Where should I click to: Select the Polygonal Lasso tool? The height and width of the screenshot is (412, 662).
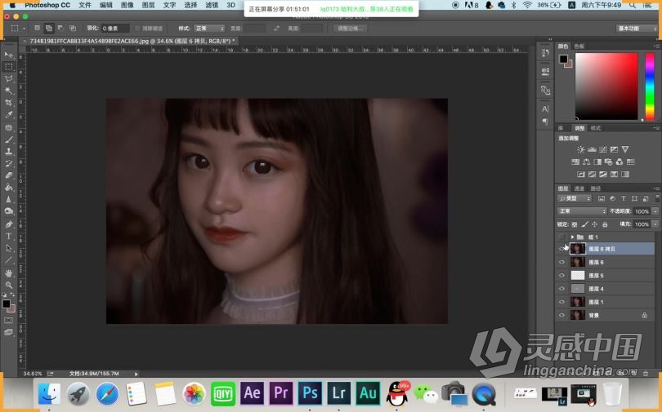coord(8,79)
